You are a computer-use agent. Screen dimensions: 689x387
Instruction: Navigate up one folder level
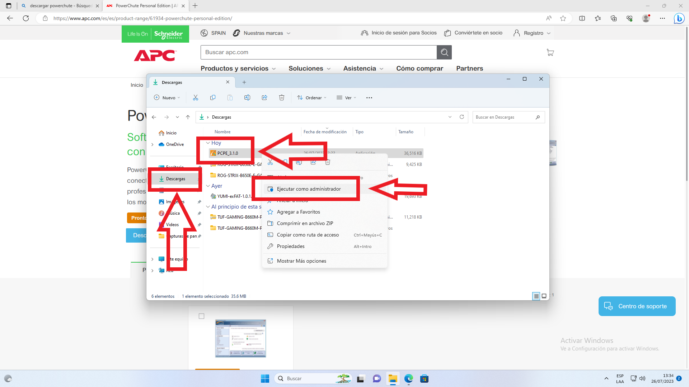tap(188, 117)
